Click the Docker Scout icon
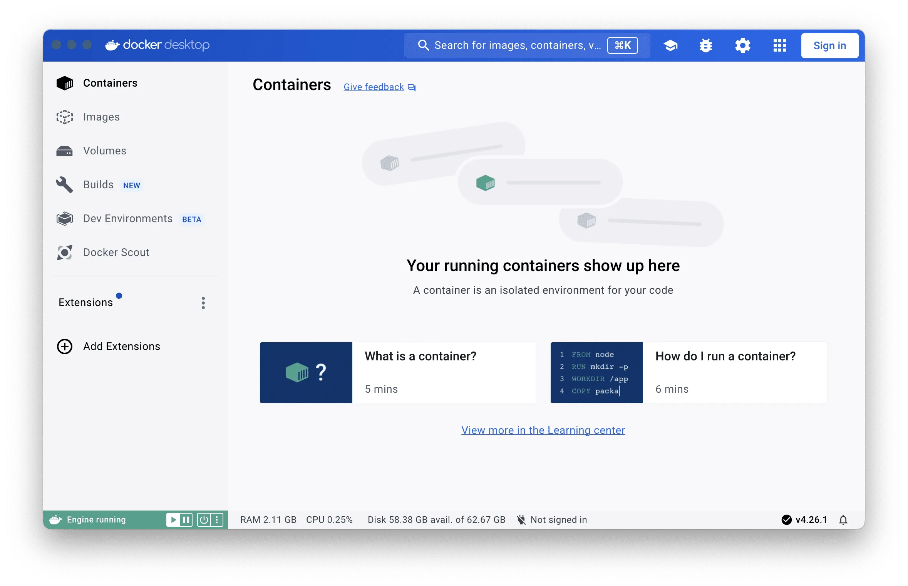Screen dimensions: 908x586 pos(64,253)
